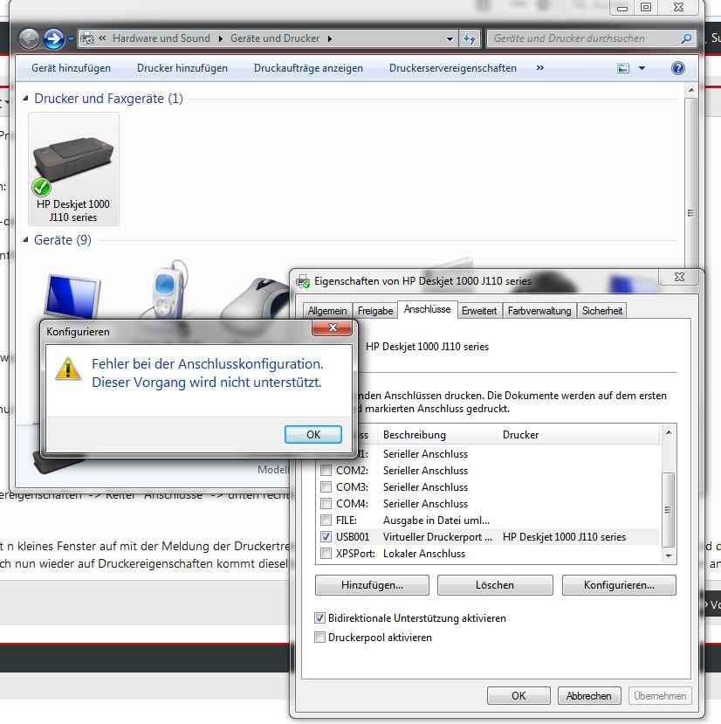Click the 'Konfigurieren...' port button

click(619, 585)
